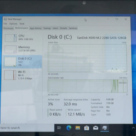Minimize the Task Manager window
Image resolution: width=136 pixels, height=136 pixels.
click(x=108, y=19)
